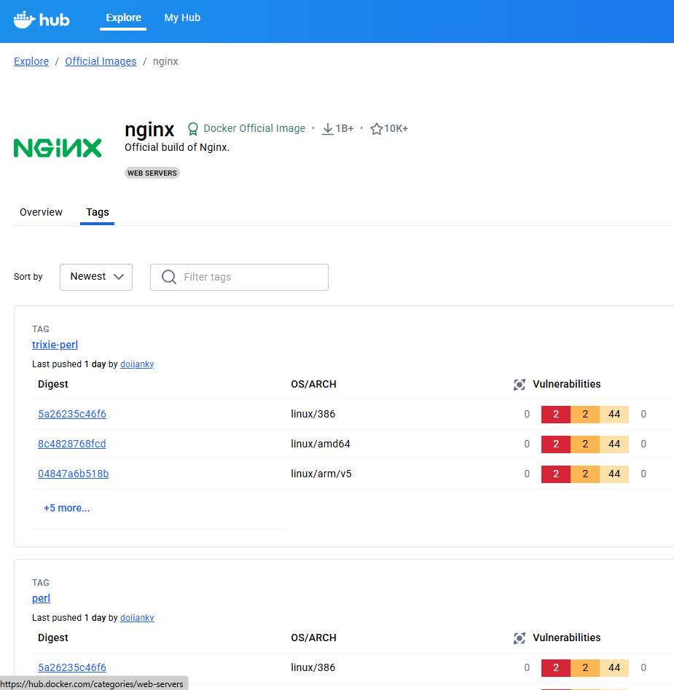Open the perl tag link
The width and height of the screenshot is (674, 690).
coord(41,598)
